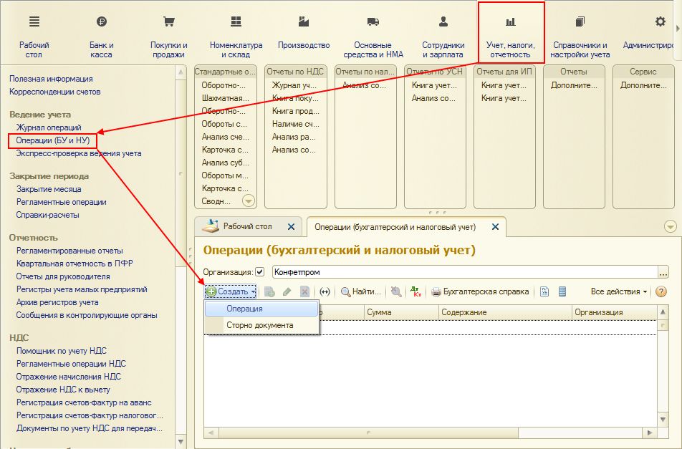Select the Операции (бухгалтерский и налоговый учет) tab
The height and width of the screenshot is (449, 682).
(395, 227)
